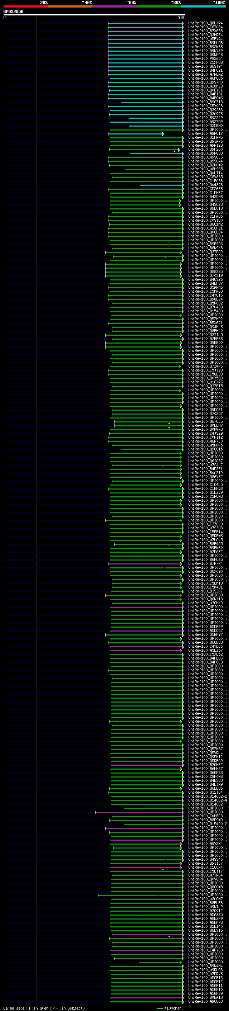Select hit UniRef100_A5BY04
229x1011 pixels.
(x=205, y=39)
